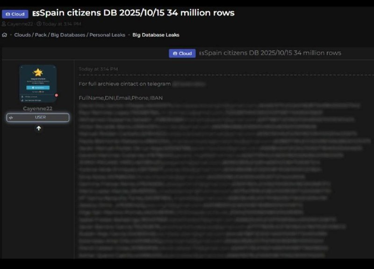This screenshot has height=269, width=374.
Task: Click the 'Today at 3:14 PM' thread timestamp
Action: click(x=62, y=24)
